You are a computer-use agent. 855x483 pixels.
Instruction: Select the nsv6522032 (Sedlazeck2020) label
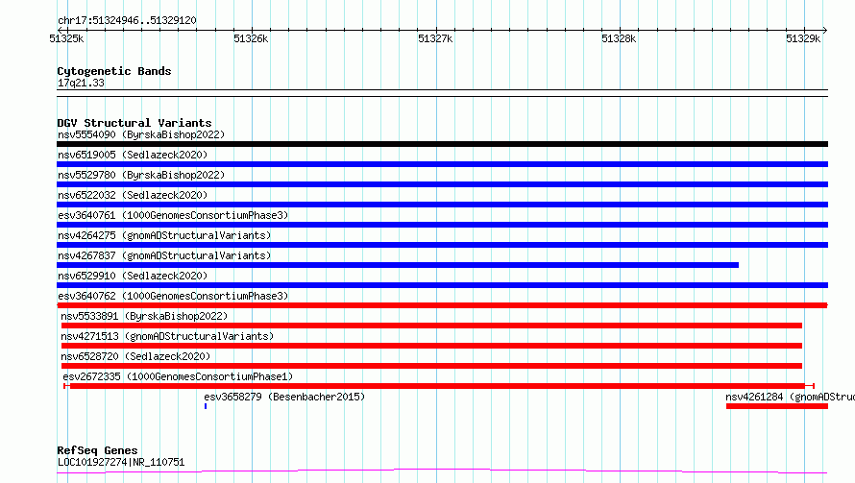point(133,195)
